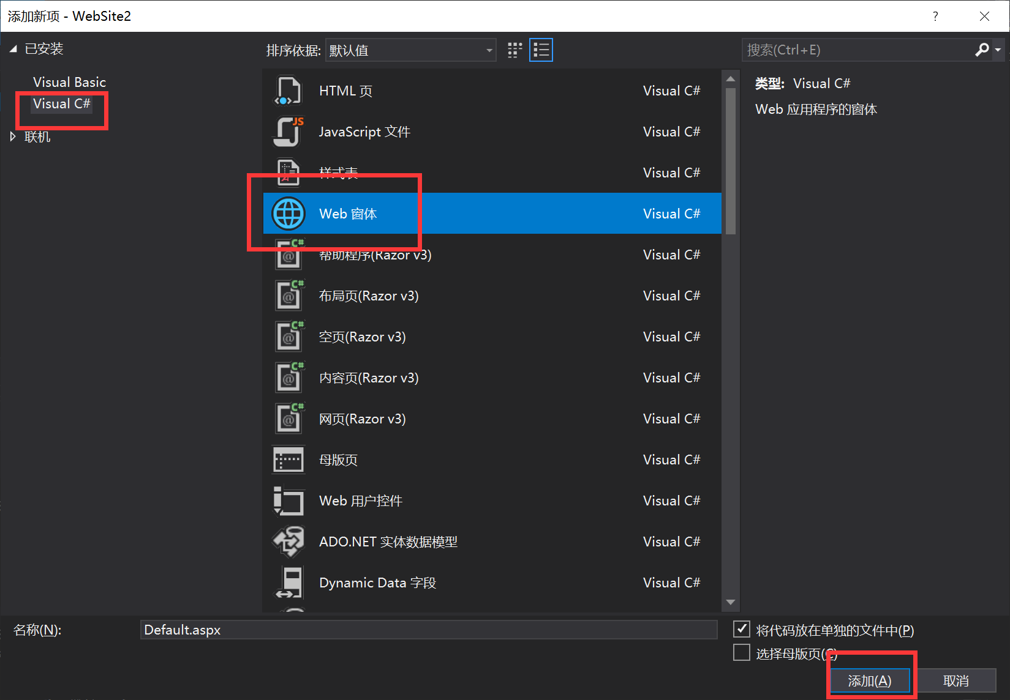Click the 添加(A) button
The height and width of the screenshot is (700, 1010).
point(870,680)
